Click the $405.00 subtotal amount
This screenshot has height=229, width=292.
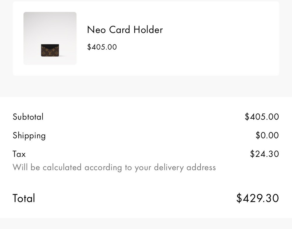click(x=262, y=117)
